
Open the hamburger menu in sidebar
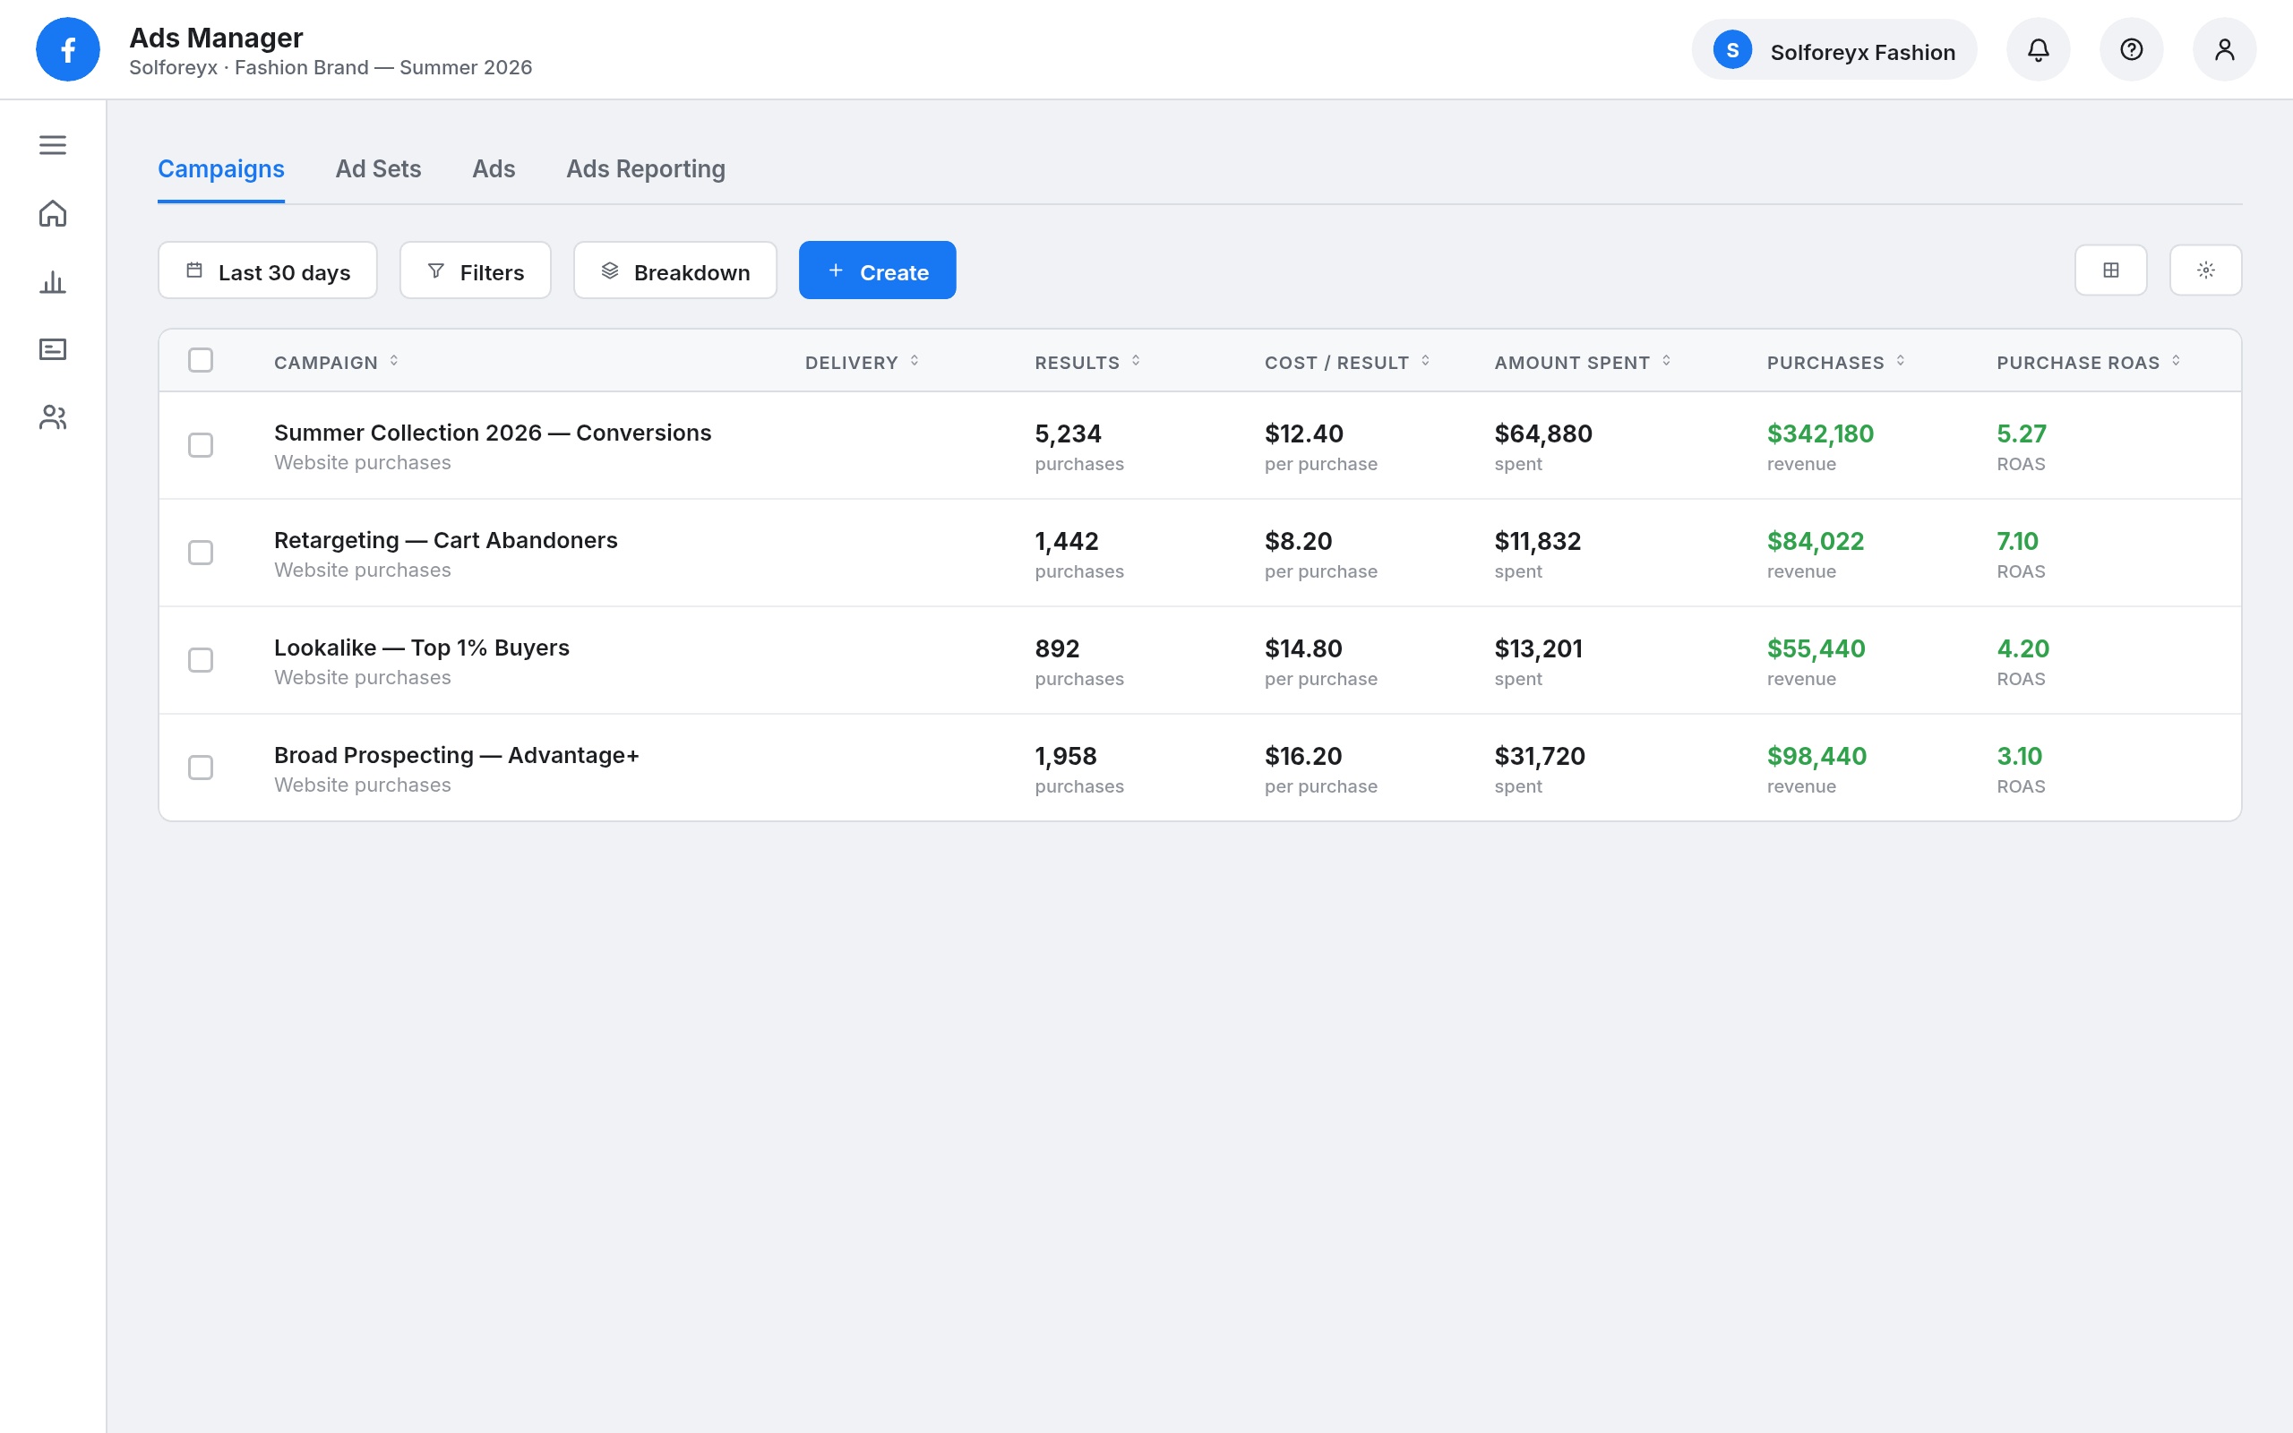coord(53,145)
